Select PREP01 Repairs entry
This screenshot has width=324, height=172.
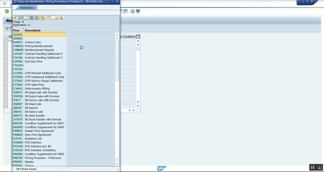[x=39, y=162]
